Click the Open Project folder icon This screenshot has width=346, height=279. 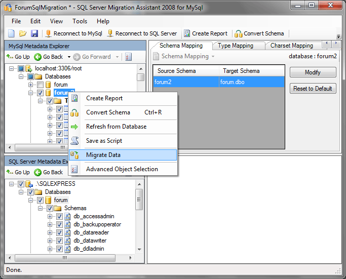pyautogui.click(x=23, y=33)
